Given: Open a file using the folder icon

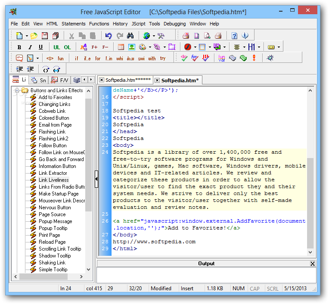Looking at the screenshot, I should pos(34,36).
